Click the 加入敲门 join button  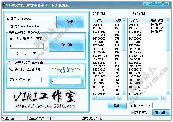(x=161, y=112)
